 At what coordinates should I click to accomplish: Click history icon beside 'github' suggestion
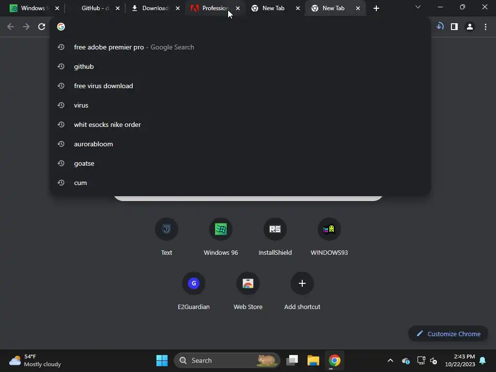click(x=61, y=66)
